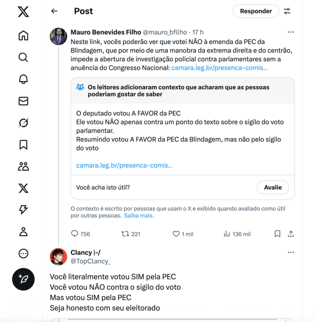Open the Notifications bell icon
315x322 pixels.
tap(23, 79)
